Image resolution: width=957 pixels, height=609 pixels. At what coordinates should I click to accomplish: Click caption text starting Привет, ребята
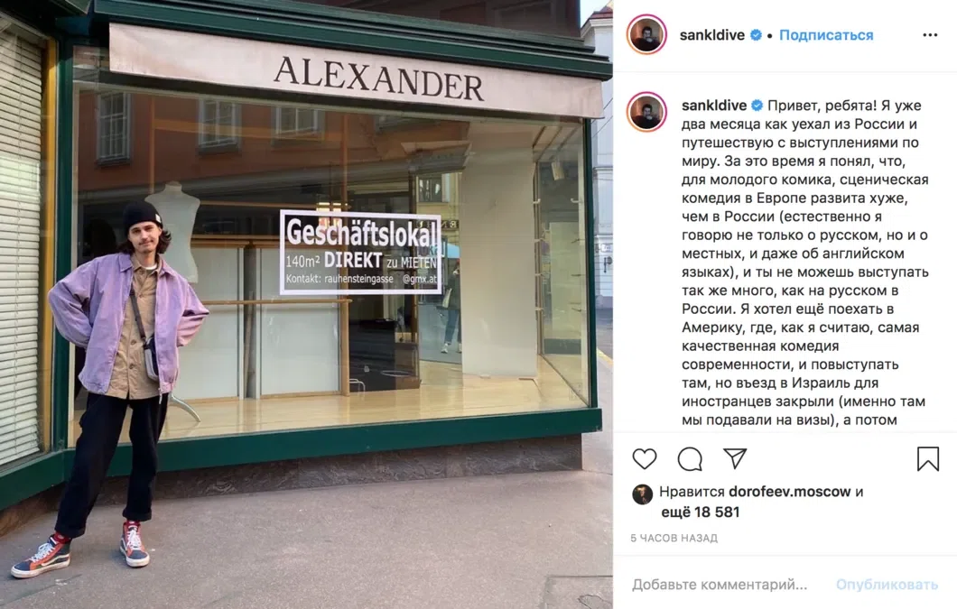[805, 263]
